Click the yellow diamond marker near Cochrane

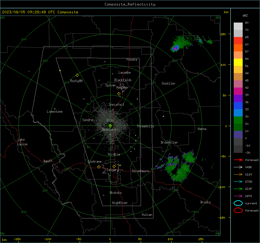99,167
